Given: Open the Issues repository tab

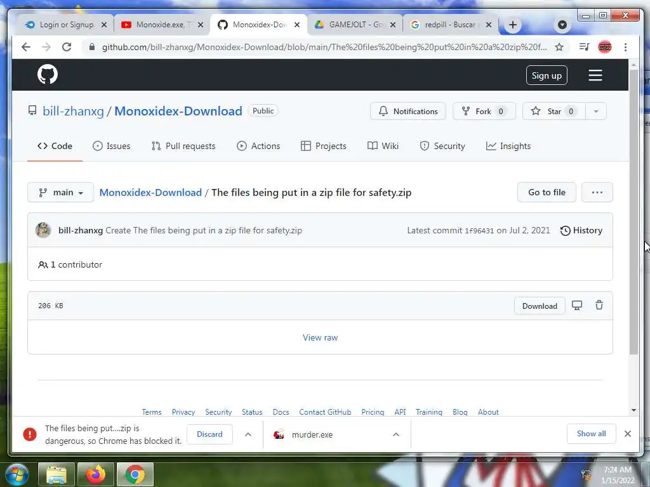Looking at the screenshot, I should (x=112, y=146).
